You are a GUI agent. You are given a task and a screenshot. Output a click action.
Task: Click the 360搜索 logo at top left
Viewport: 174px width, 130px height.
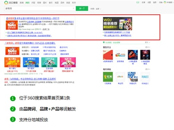coord(11,2)
